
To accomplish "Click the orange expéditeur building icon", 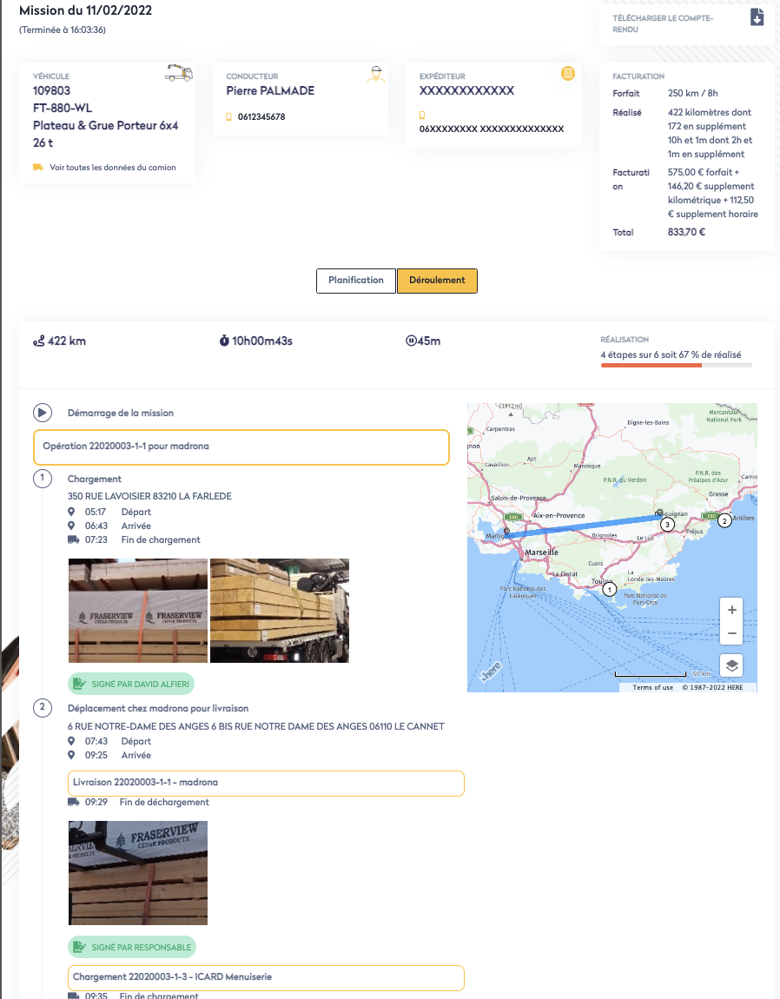I will point(567,74).
